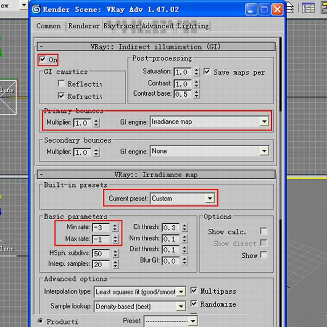The width and height of the screenshot is (327, 327).
Task: Click the HSph. subdivs field
Action: point(101,254)
